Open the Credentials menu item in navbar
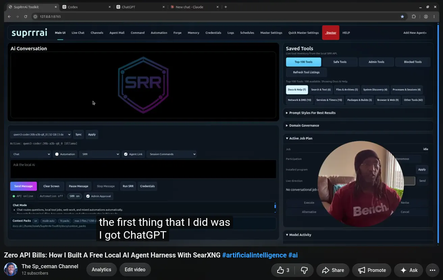The image size is (443, 280). point(213,33)
